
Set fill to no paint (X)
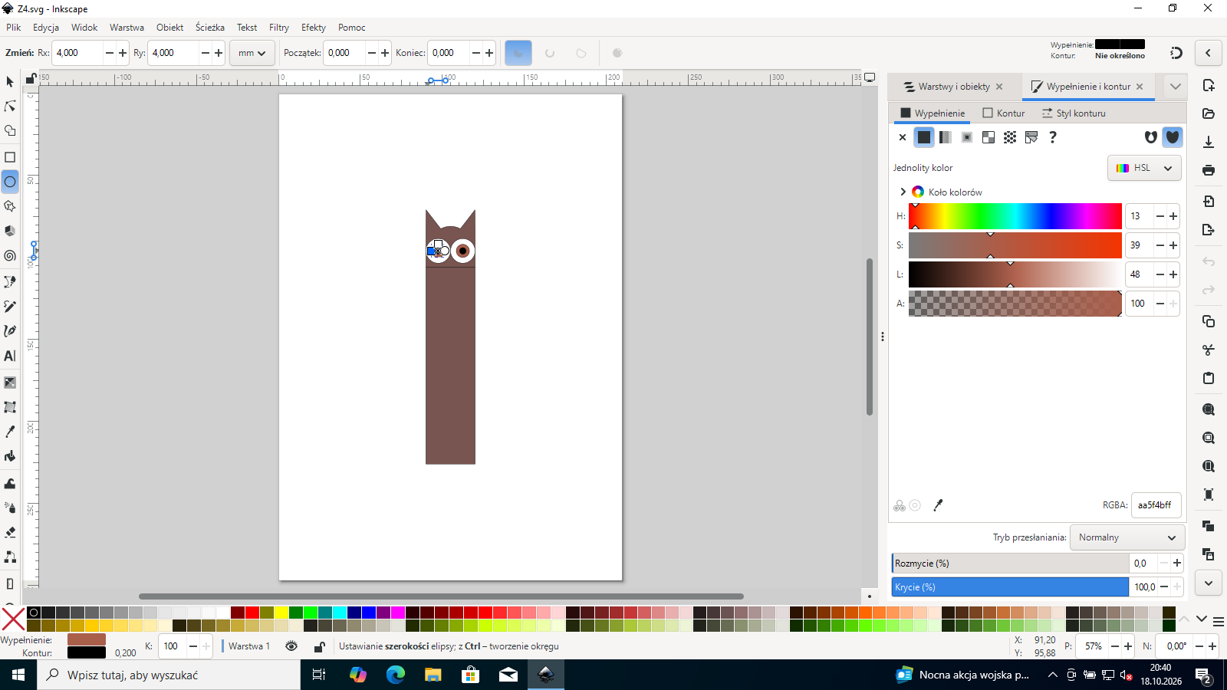(903, 137)
